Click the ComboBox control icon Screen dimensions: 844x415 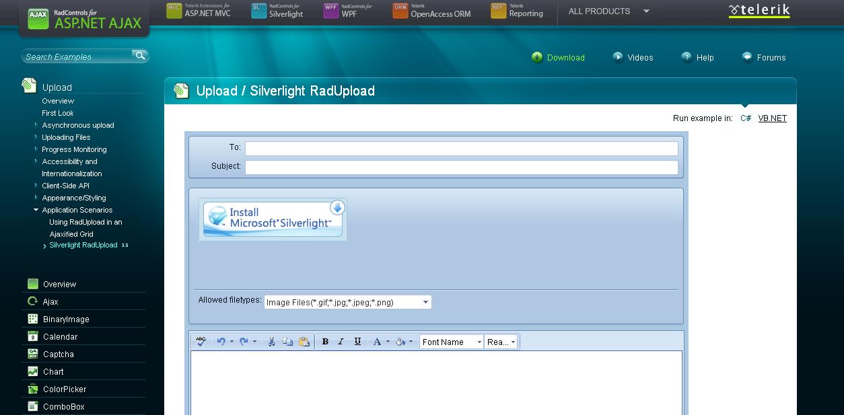pos(32,406)
